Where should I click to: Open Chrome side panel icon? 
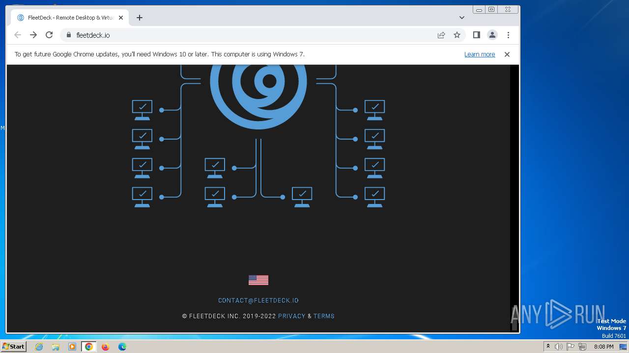coord(476,35)
